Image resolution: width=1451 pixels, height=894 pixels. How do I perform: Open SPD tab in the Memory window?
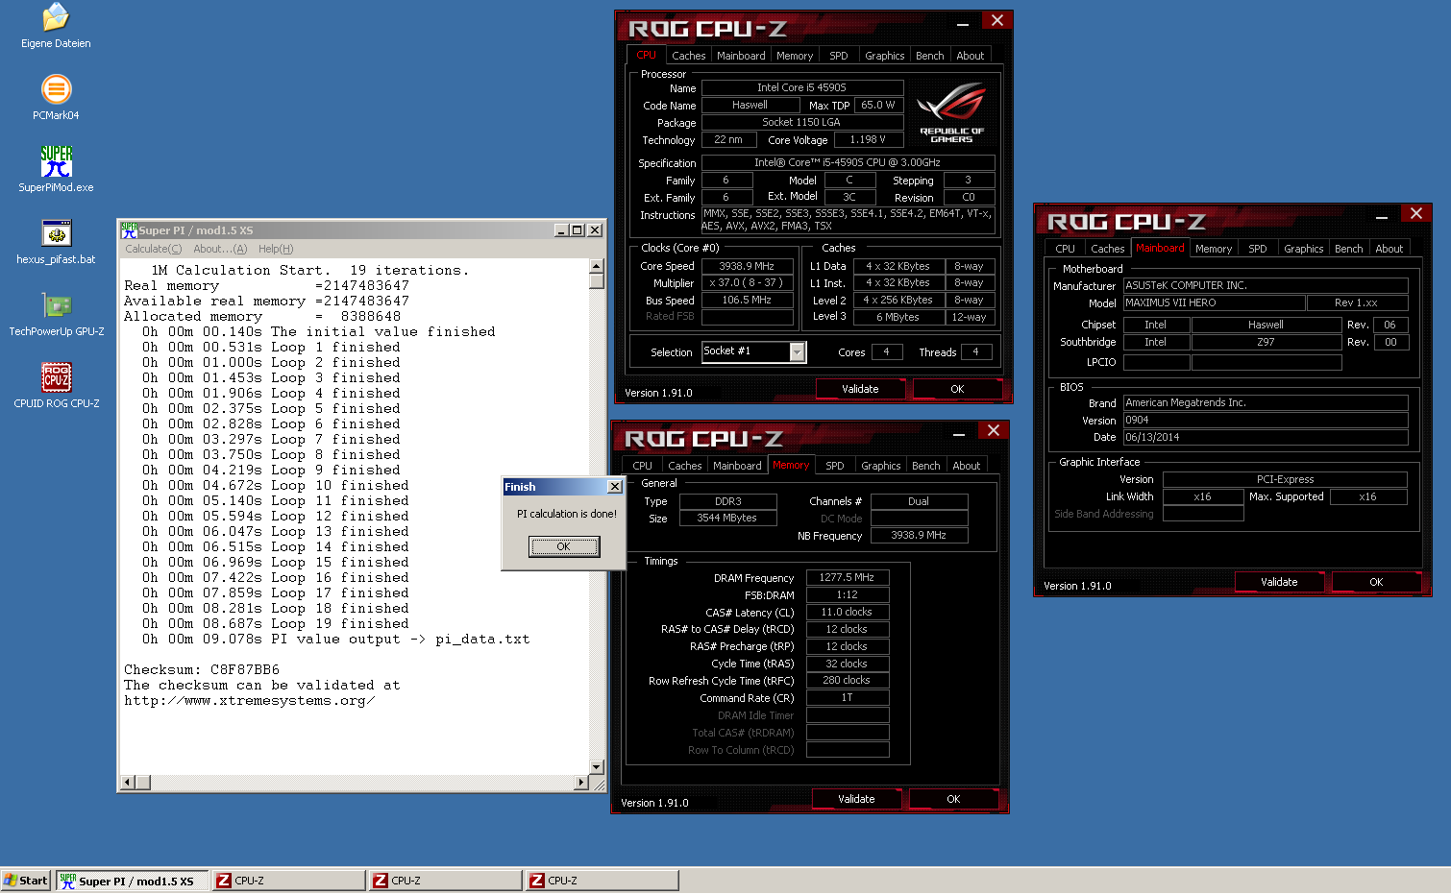coord(835,466)
